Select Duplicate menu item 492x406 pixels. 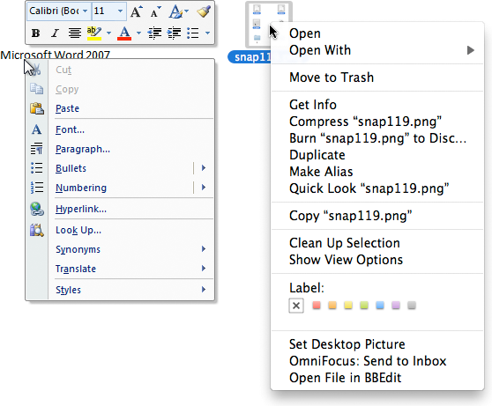[x=317, y=155]
